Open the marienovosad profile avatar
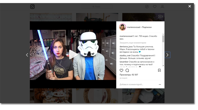The image size is (198, 110). click(x=122, y=27)
